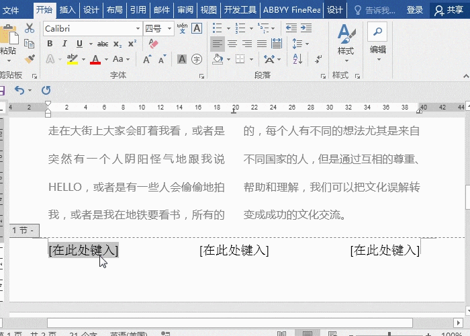The image size is (470, 336).
Task: Click enclosed character icon
Action: (x=197, y=59)
